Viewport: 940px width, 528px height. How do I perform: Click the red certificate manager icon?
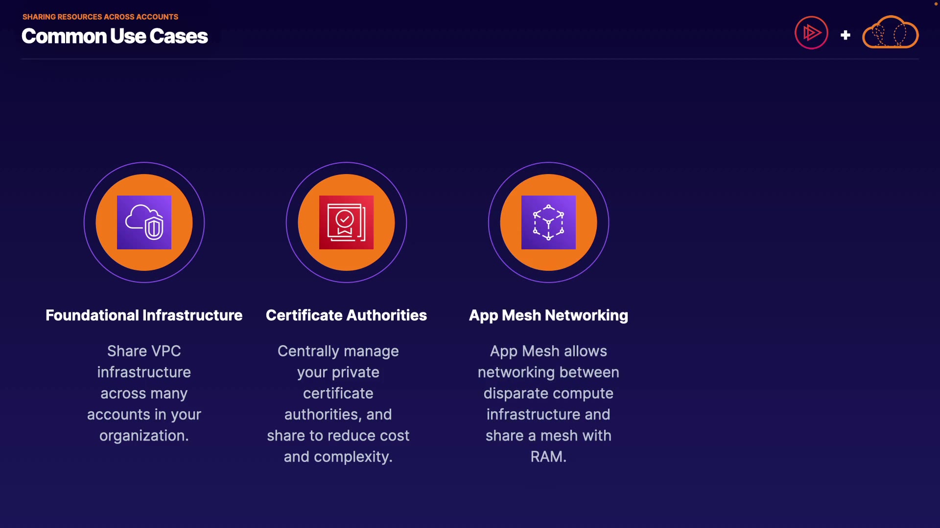[346, 222]
